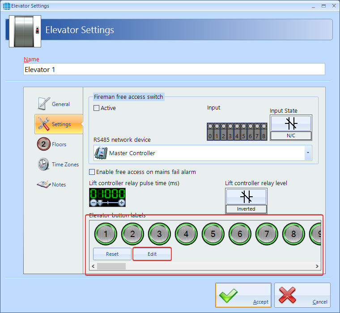This screenshot has height=313, width=340.
Task: Click elevator button label 4
Action: 186,234
